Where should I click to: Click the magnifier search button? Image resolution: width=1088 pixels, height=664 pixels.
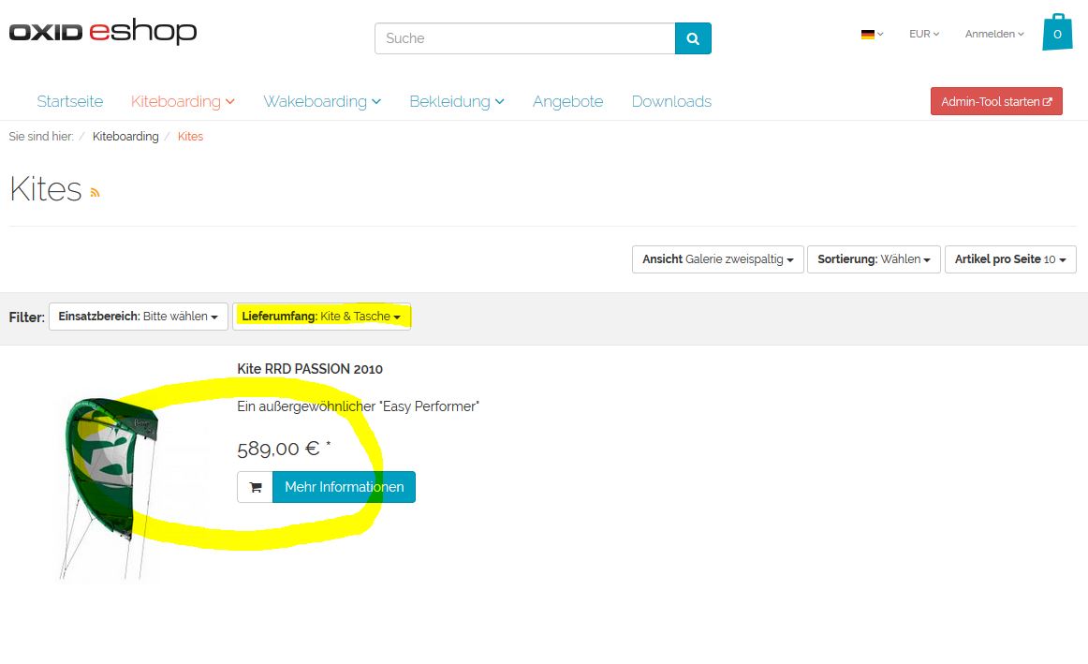pos(693,38)
